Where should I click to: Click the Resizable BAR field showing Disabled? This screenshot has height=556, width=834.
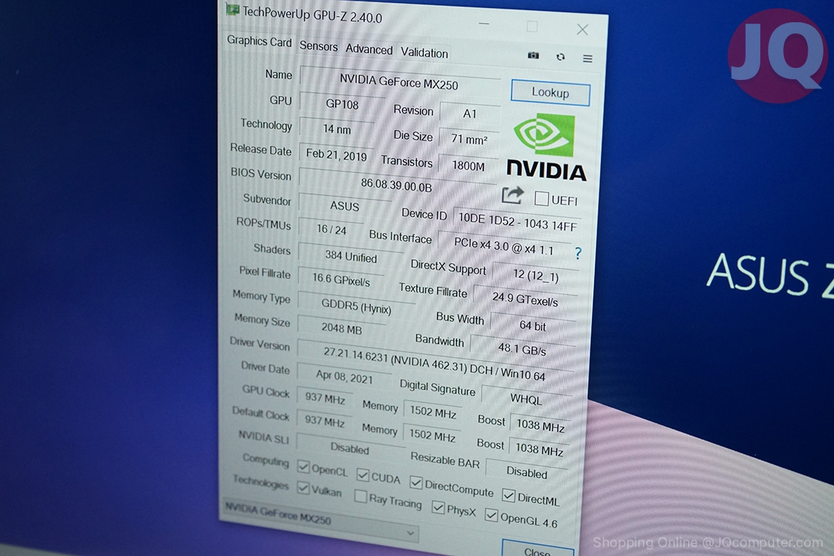click(x=526, y=472)
